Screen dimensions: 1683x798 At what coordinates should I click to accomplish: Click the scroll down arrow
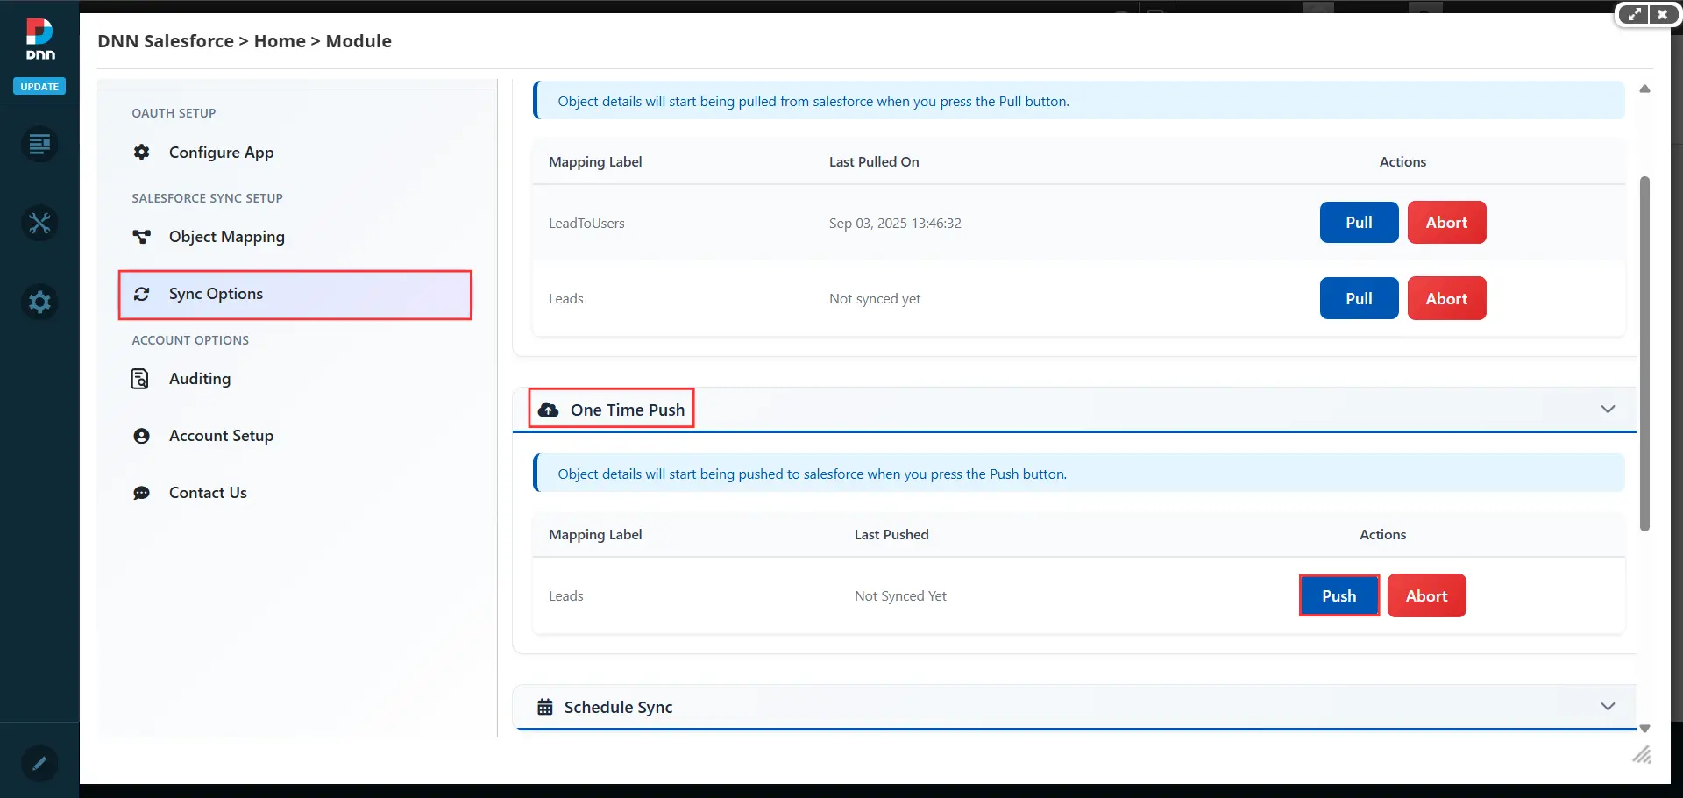[x=1644, y=729]
